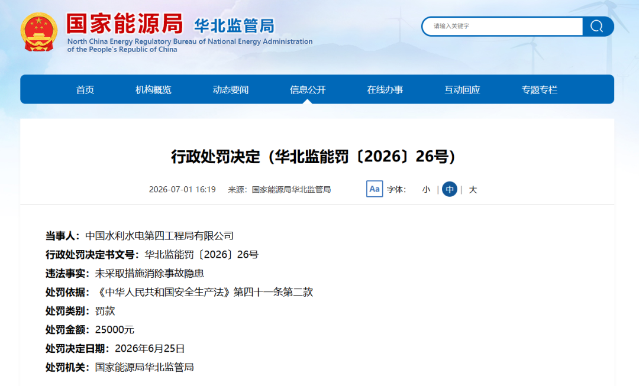This screenshot has width=639, height=386.
Task: Set font size to 小
Action: [426, 189]
